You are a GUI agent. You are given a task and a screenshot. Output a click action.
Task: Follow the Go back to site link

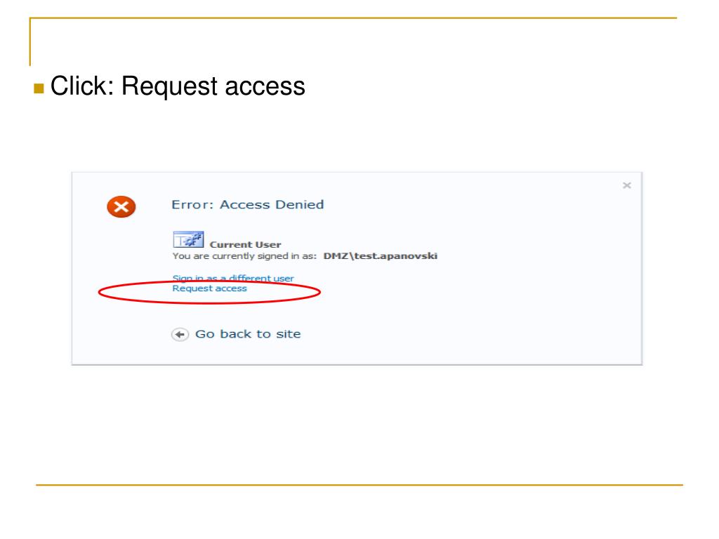[x=248, y=334]
